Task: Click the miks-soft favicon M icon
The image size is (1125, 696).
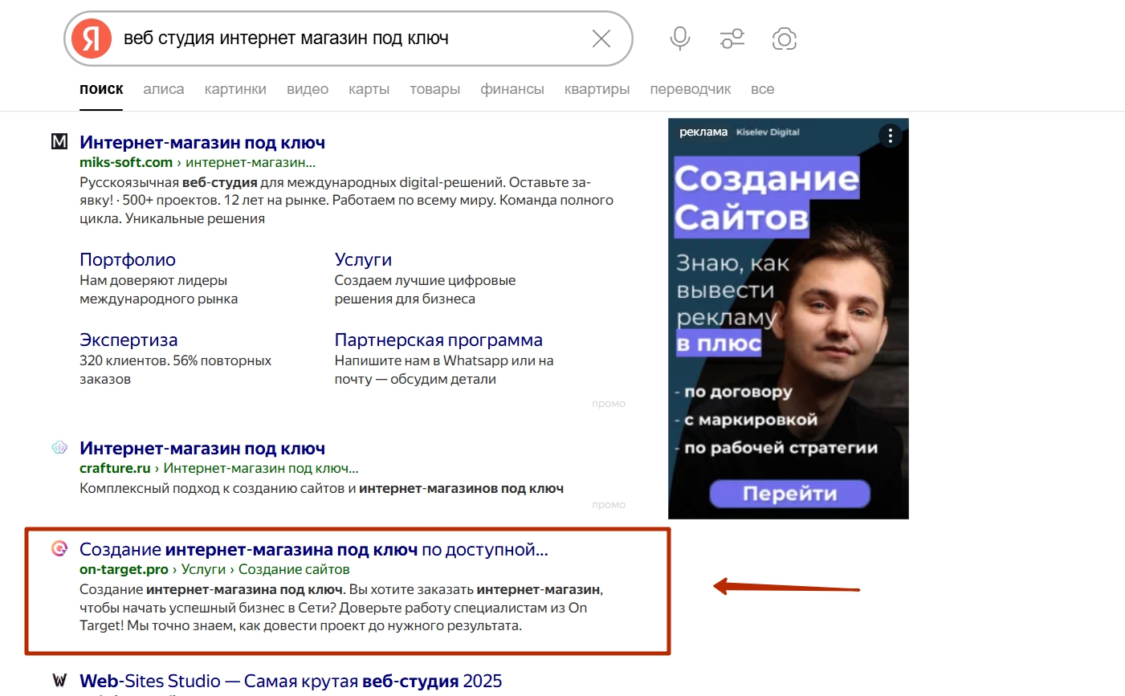Action: click(59, 142)
